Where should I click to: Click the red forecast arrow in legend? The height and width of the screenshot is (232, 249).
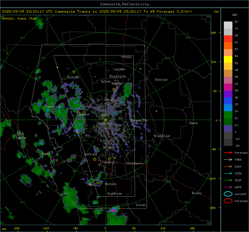tap(228, 153)
